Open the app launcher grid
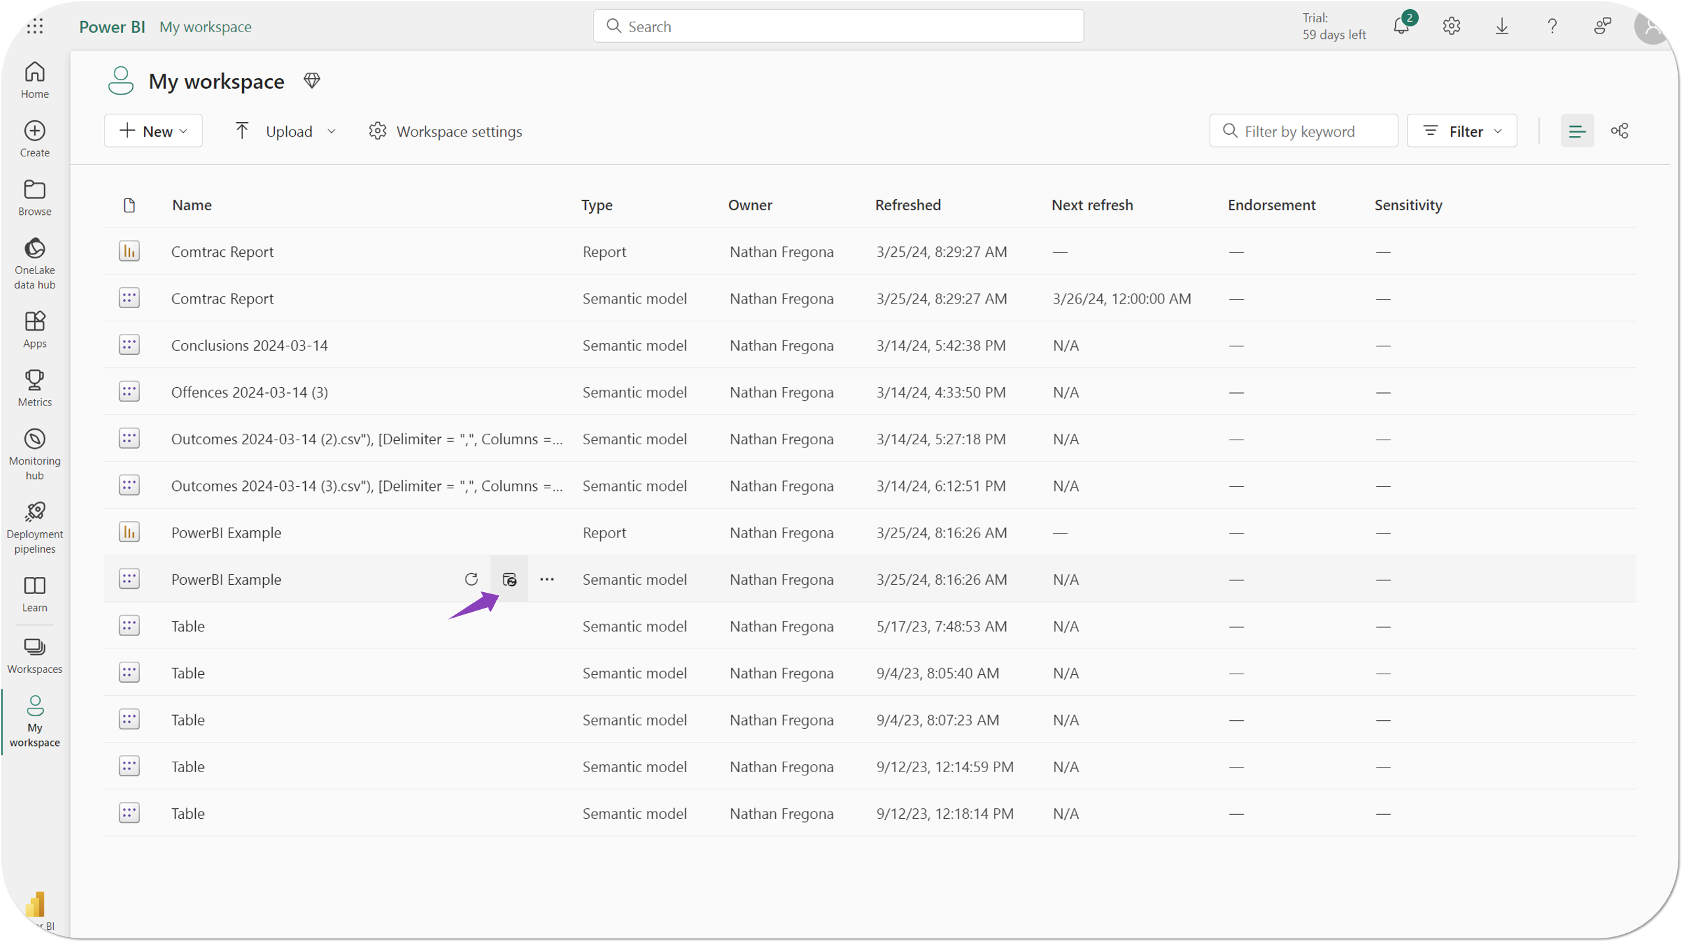1683x943 pixels. (x=35, y=26)
